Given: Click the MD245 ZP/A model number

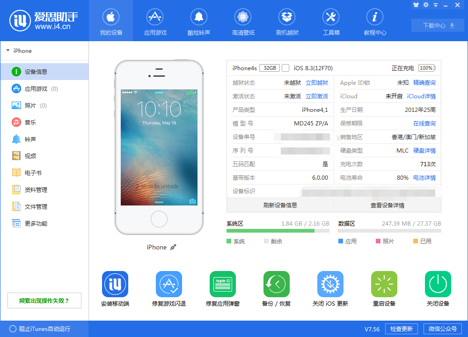Looking at the screenshot, I should tap(311, 123).
